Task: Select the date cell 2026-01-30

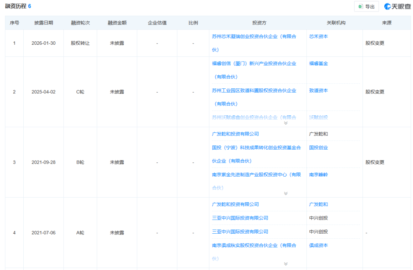Action: click(x=44, y=43)
